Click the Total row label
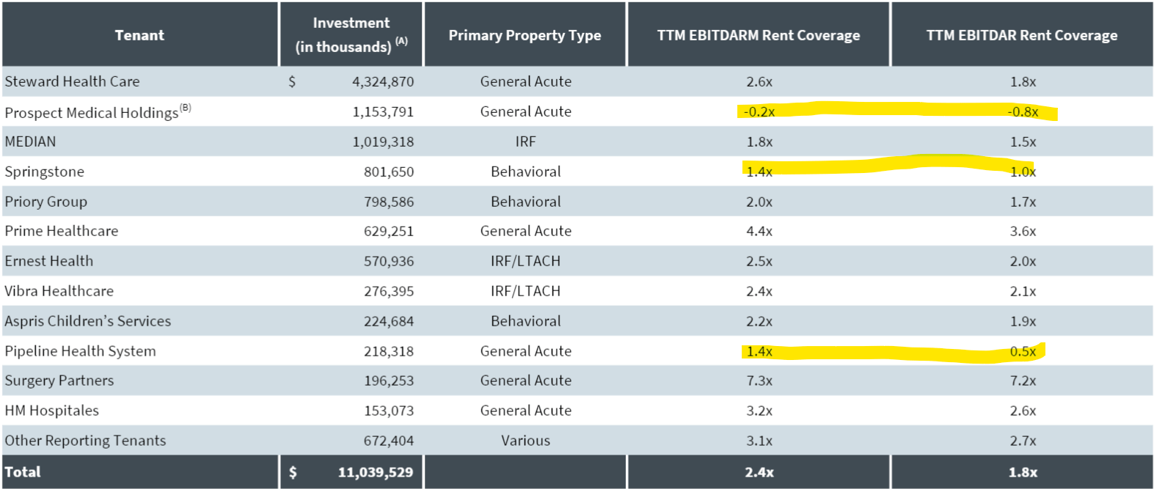This screenshot has height=489, width=1154. tap(23, 472)
